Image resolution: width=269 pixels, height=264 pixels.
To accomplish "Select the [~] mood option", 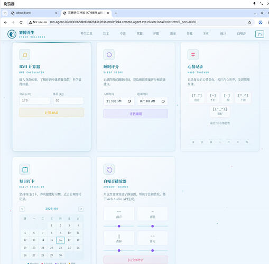I will point(213,97).
